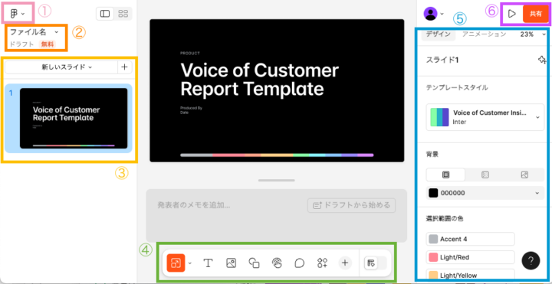Click the Move tool orange button

tap(176, 263)
